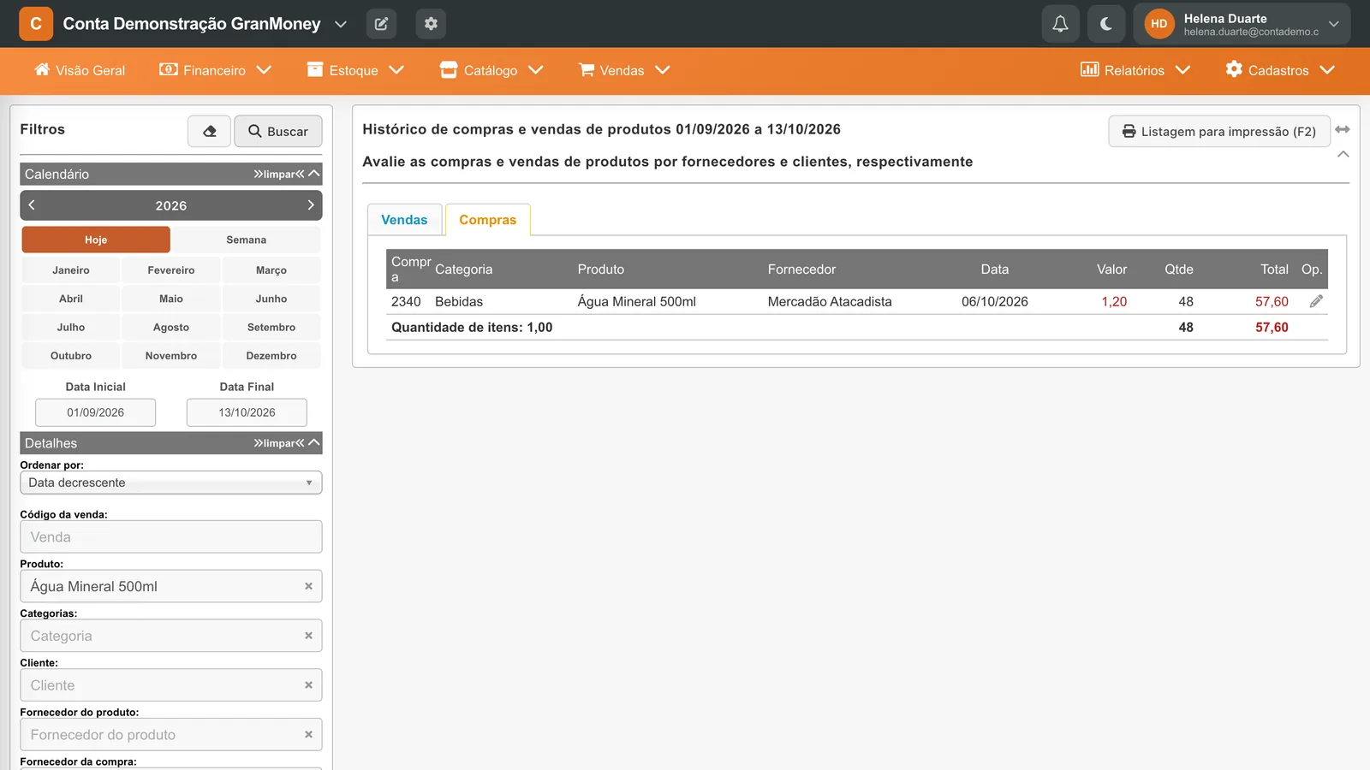Click the Código da venda input
The height and width of the screenshot is (770, 1370).
click(171, 537)
